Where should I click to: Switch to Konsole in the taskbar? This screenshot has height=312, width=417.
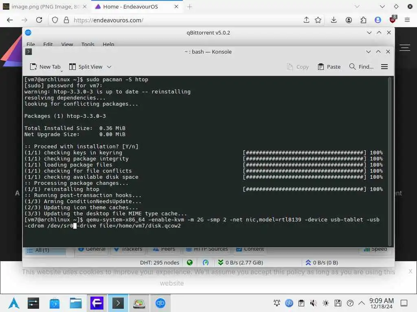click(x=118, y=303)
